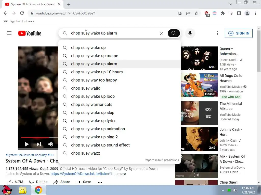
Task: Open the SystemOfADown.lnk.to link
Action: [82, 174]
